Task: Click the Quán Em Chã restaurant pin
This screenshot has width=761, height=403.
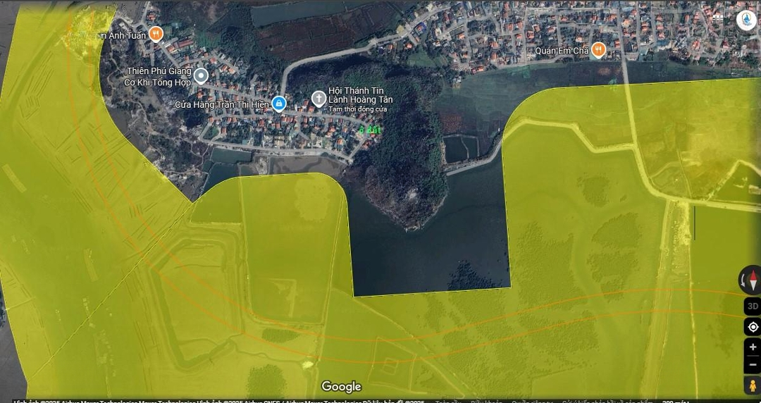Action: [598, 50]
